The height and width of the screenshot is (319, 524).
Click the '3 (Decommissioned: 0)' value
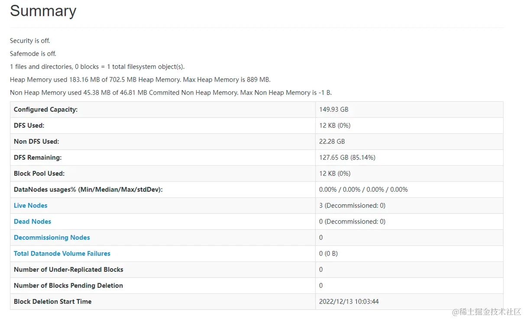pyautogui.click(x=352, y=206)
